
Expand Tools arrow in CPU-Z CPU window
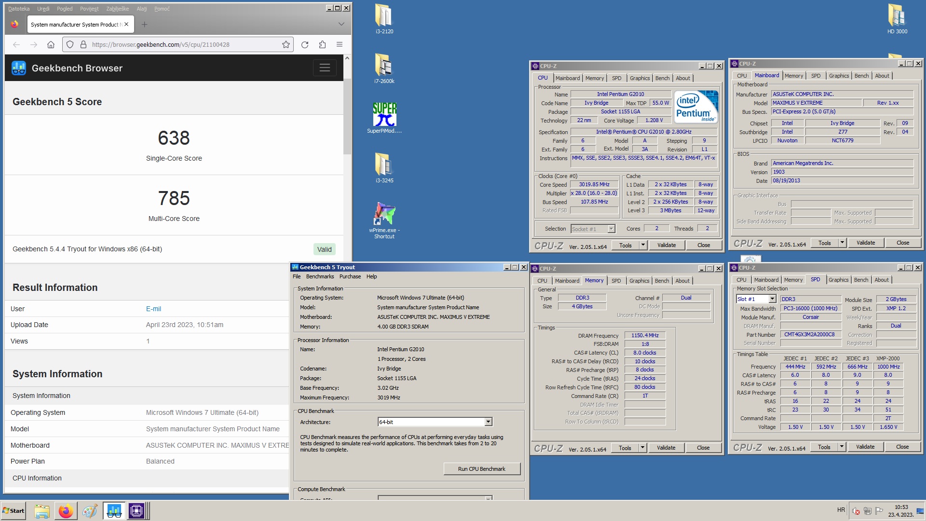[643, 245]
